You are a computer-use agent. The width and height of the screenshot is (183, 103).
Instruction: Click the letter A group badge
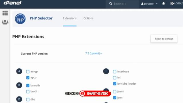[x=19, y=71]
